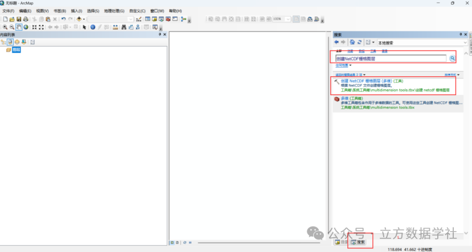Select the Zoom In tool
This screenshot has height=252, width=472.
coord(5,27)
